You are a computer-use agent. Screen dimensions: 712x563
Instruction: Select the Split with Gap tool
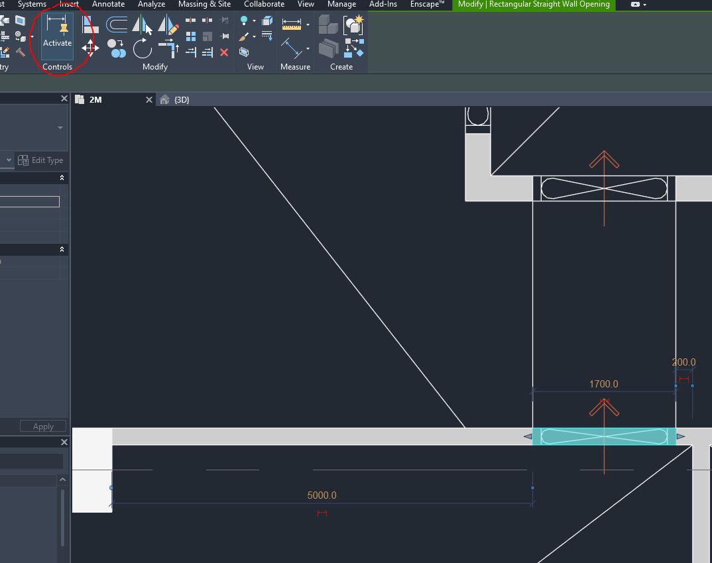[x=207, y=20]
